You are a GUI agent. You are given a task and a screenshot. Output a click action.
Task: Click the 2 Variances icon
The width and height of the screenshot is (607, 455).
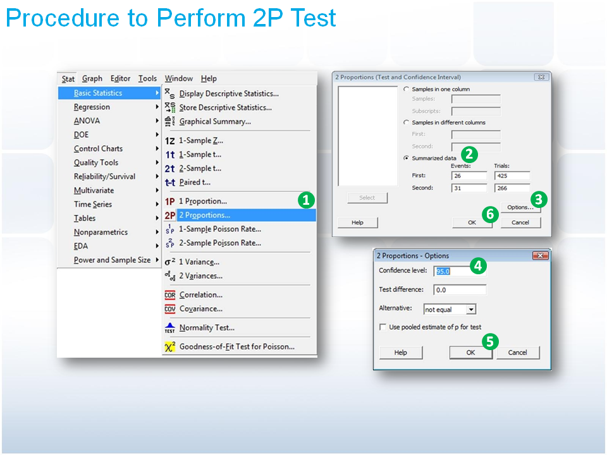click(x=170, y=276)
